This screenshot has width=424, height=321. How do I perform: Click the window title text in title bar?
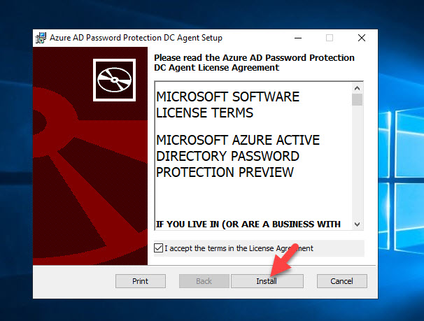(x=136, y=38)
